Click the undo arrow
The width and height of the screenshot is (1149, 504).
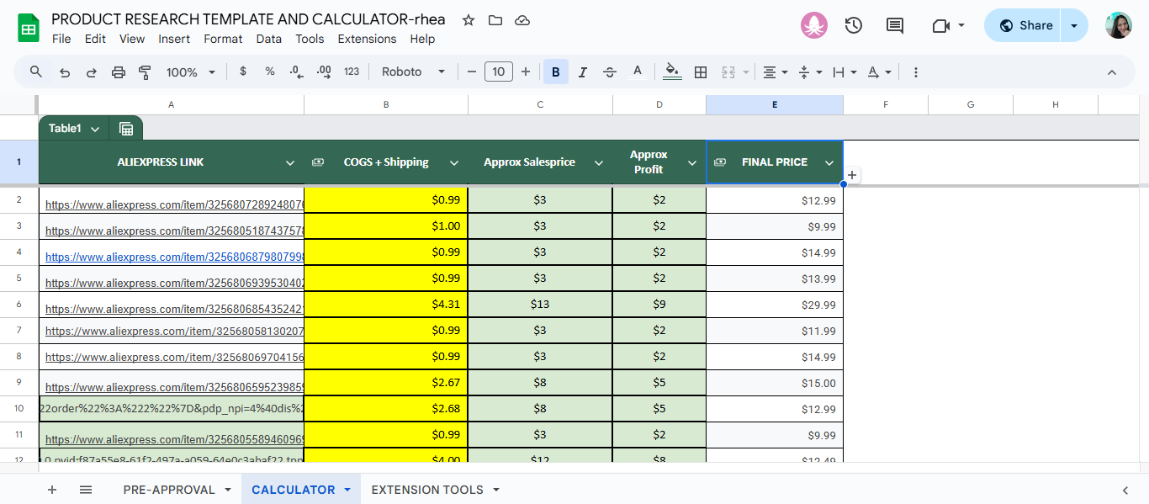pos(65,72)
